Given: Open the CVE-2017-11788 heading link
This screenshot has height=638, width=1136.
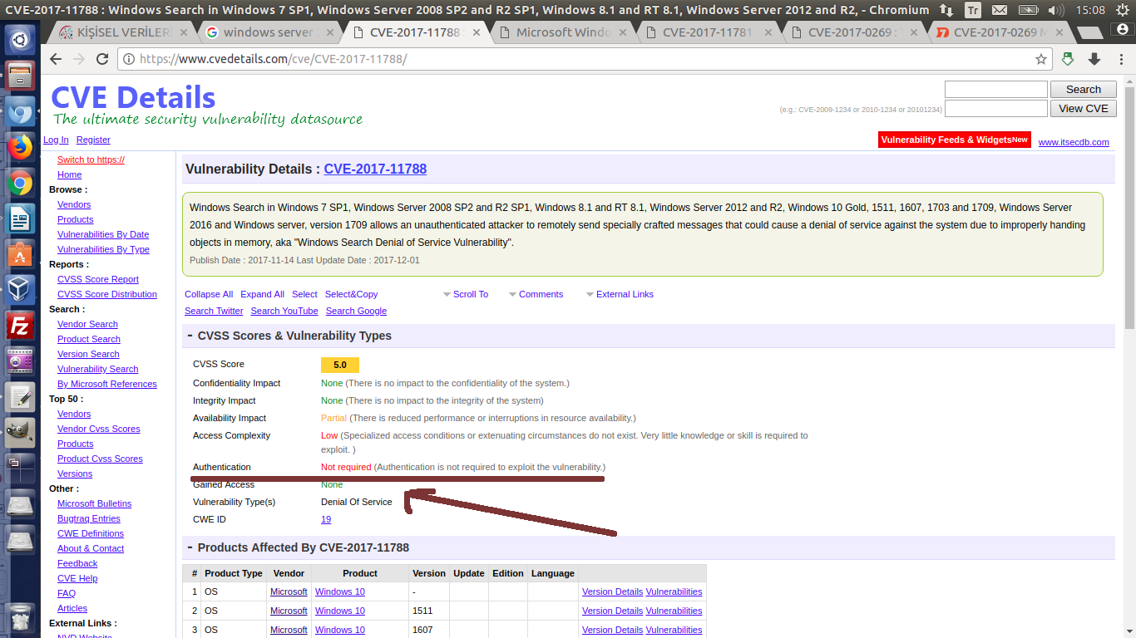Looking at the screenshot, I should 375,169.
